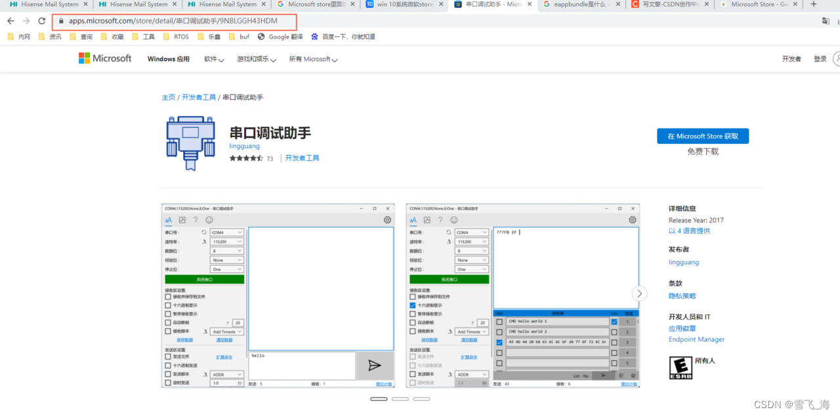Open the 开发者工具 category link beside the rating
Image resolution: width=840 pixels, height=416 pixels.
tap(303, 158)
